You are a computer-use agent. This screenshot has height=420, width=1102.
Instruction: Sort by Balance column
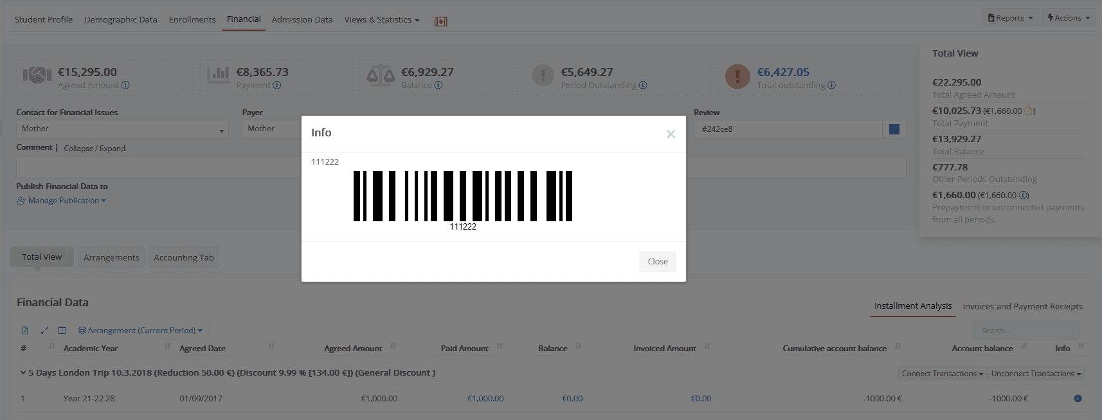[553, 348]
